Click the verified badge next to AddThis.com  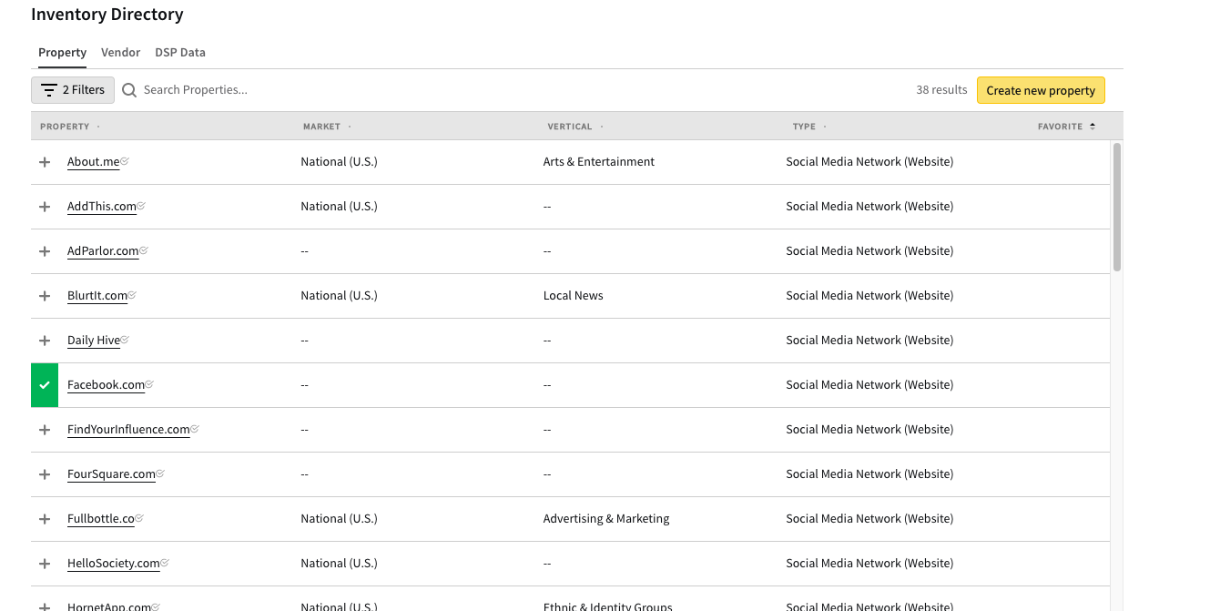coord(141,206)
